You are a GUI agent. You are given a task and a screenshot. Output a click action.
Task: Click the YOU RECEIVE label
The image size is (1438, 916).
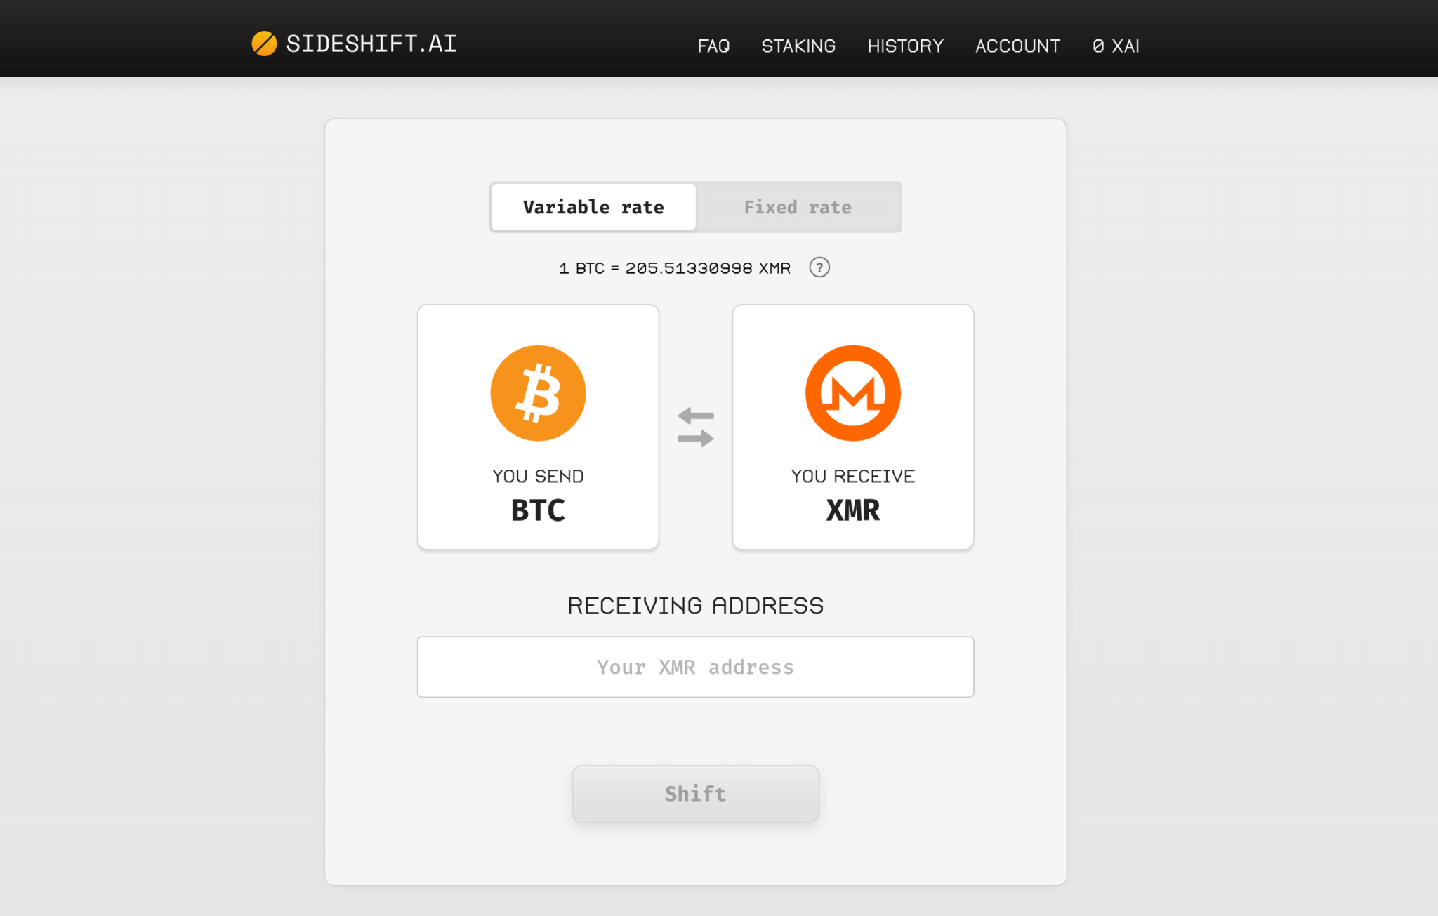[x=852, y=476]
